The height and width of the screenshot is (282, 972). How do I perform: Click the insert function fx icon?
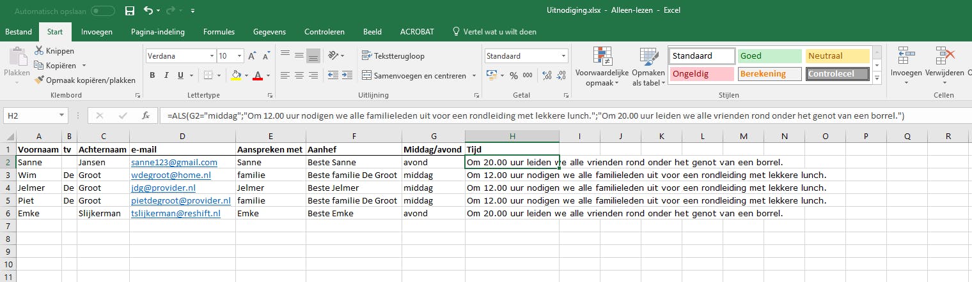[x=146, y=116]
